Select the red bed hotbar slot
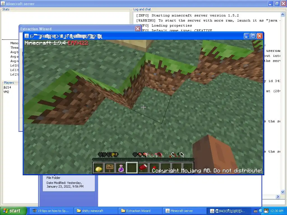 point(143,168)
